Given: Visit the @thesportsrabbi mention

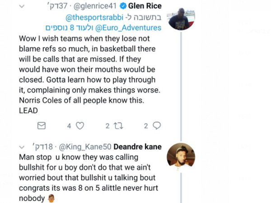Looking at the screenshot, I should pyautogui.click(x=92, y=18).
